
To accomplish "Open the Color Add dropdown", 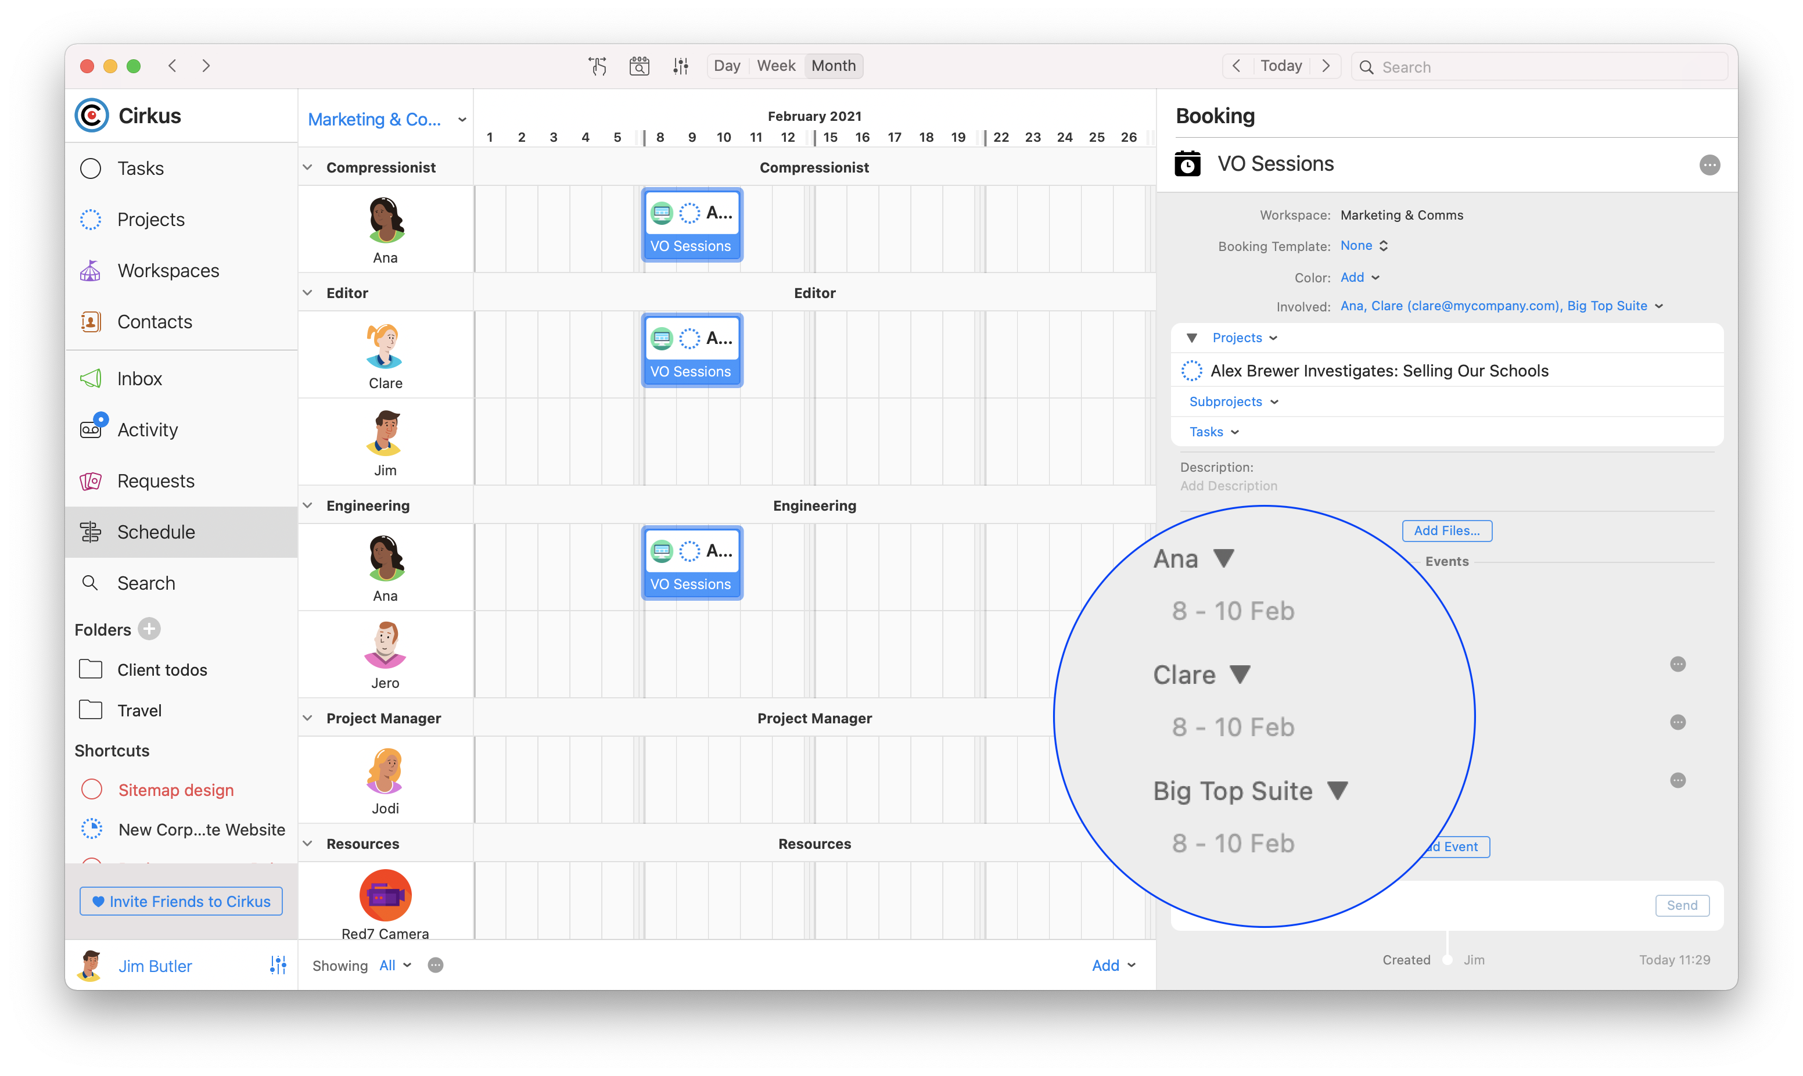I will click(1359, 277).
